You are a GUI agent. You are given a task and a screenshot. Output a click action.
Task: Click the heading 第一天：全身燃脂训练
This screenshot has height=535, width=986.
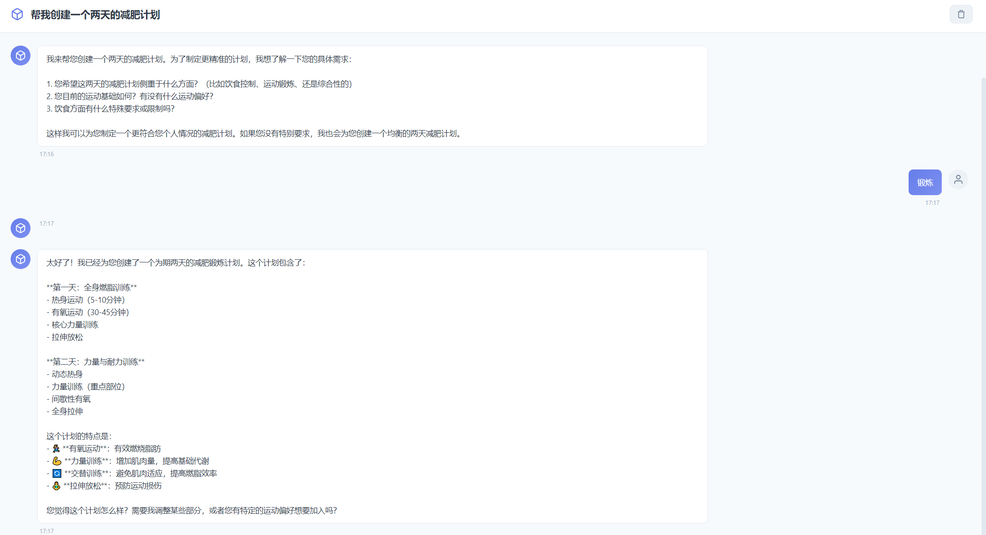92,288
